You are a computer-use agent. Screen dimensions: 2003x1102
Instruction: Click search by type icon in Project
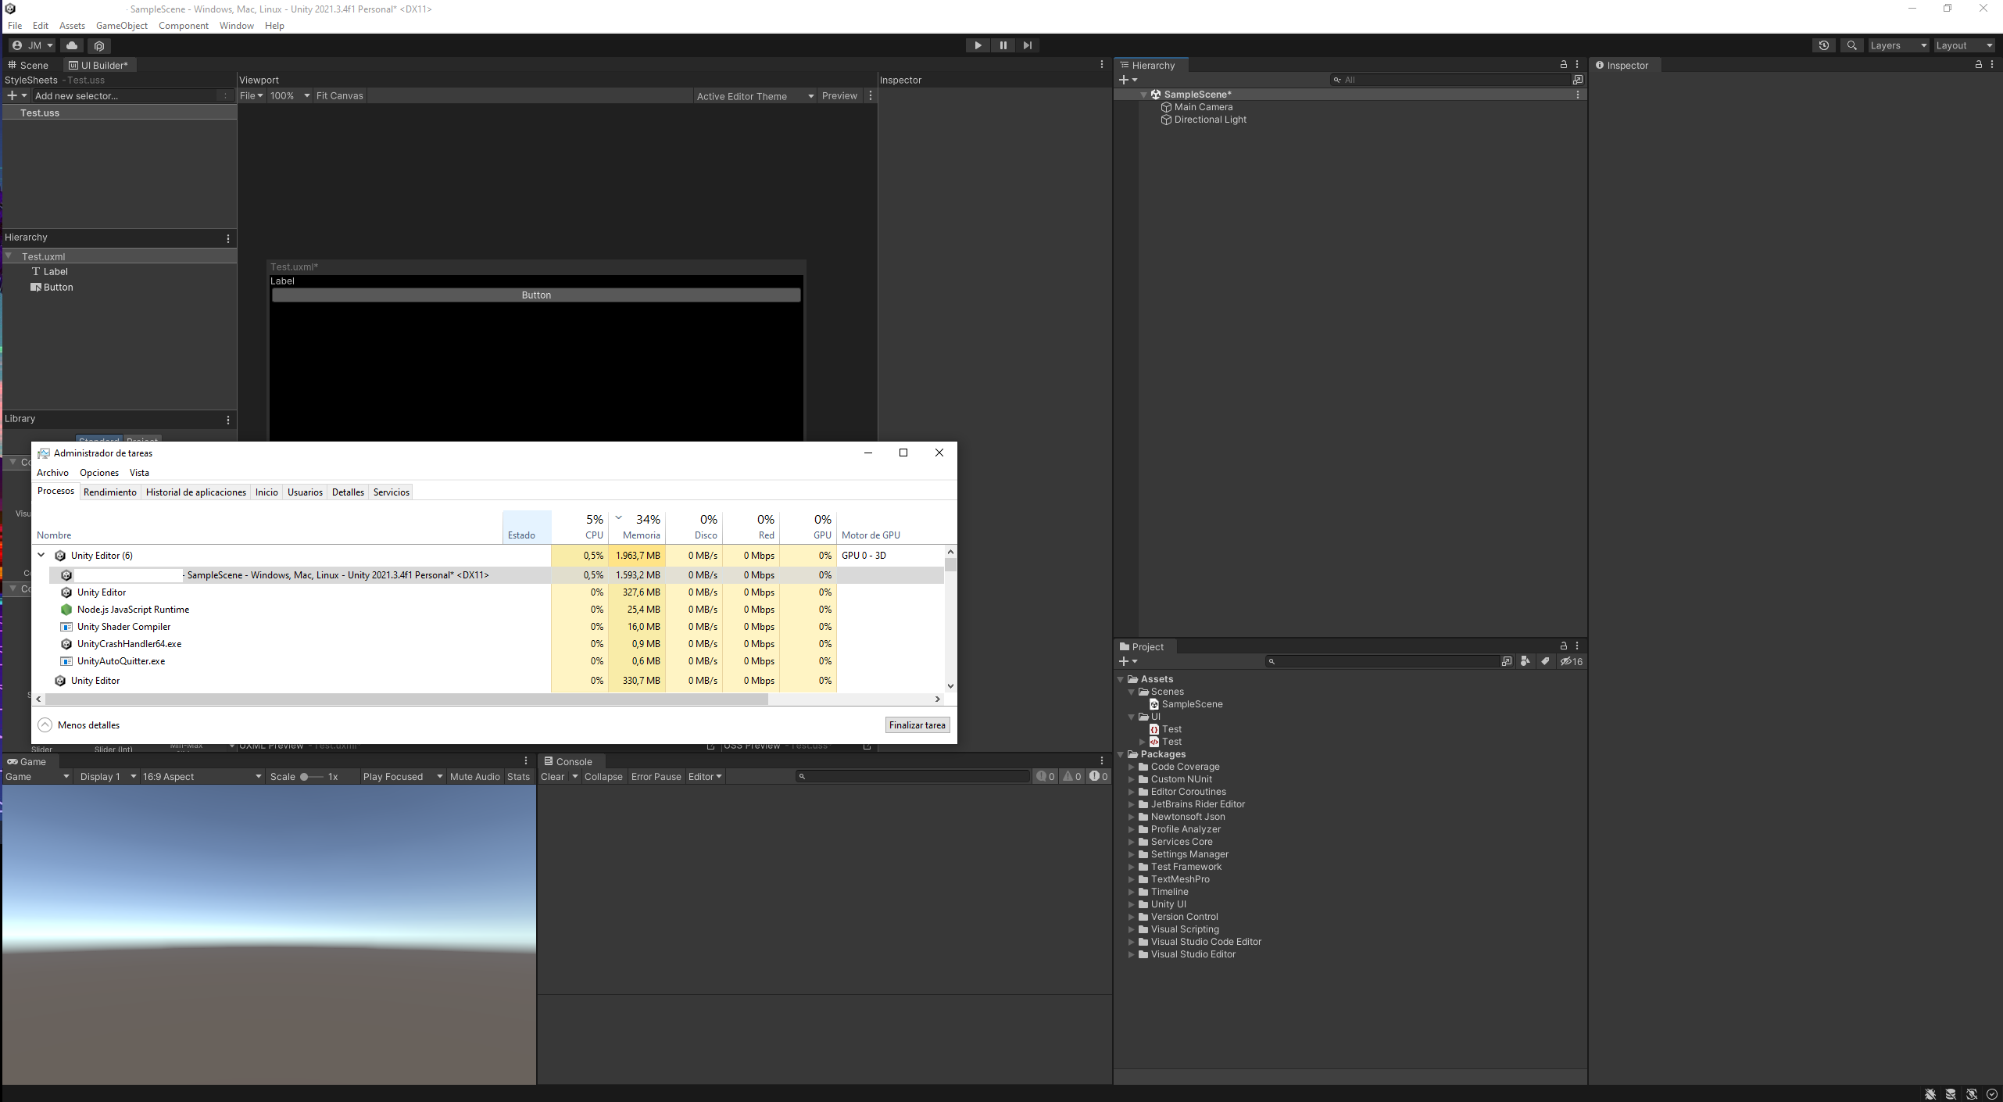[1525, 661]
